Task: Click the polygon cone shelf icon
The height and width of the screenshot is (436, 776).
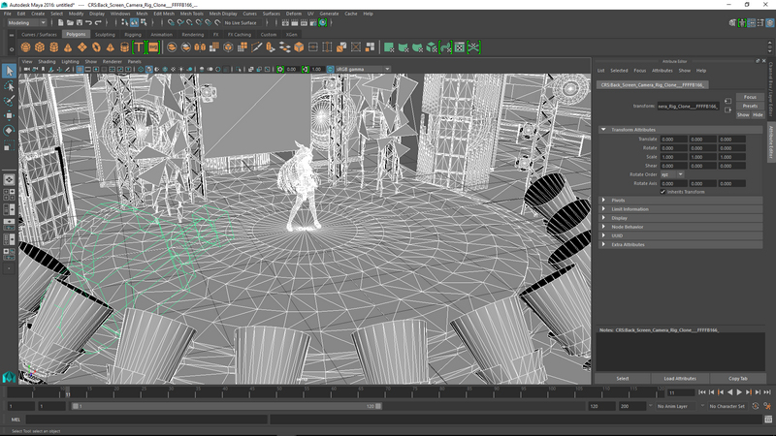Action: pyautogui.click(x=68, y=47)
